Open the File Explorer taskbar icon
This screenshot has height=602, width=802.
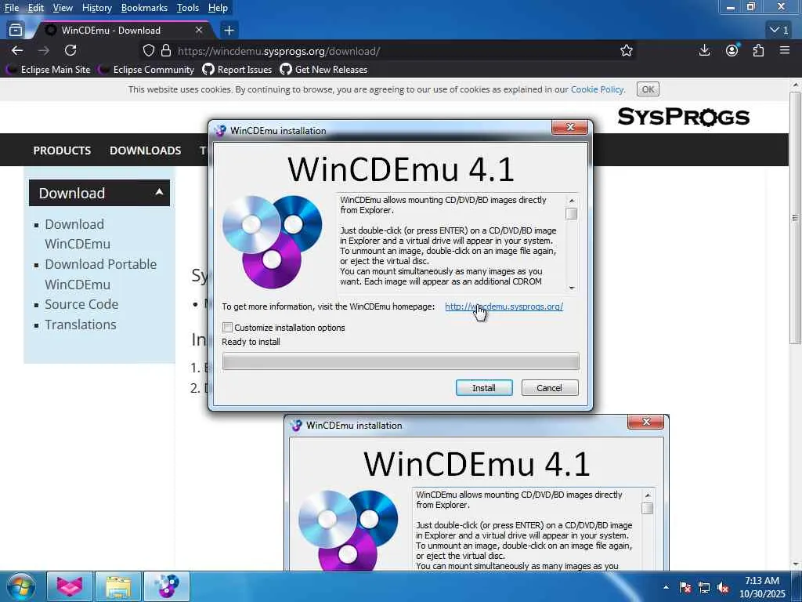pyautogui.click(x=118, y=586)
